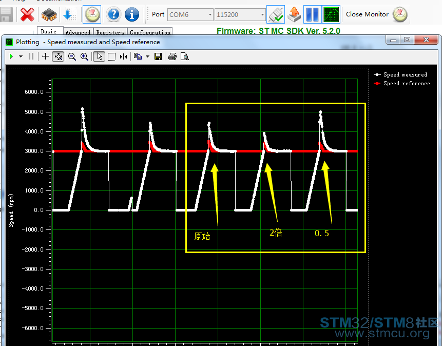Click the pause plotting button
This screenshot has height=346, width=442.
tap(31, 56)
